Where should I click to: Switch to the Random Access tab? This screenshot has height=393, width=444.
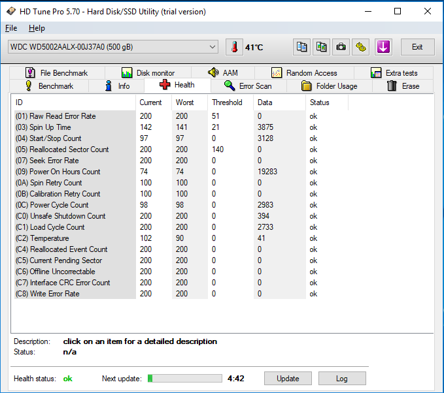pyautogui.click(x=304, y=73)
